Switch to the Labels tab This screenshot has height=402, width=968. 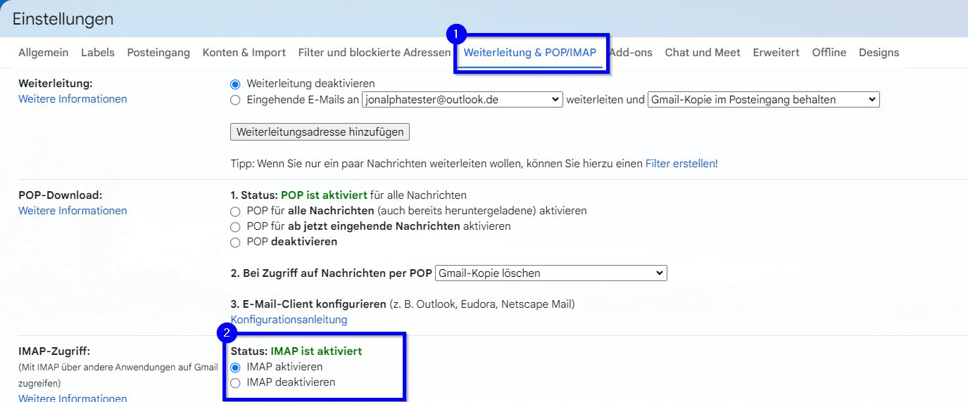coord(97,53)
